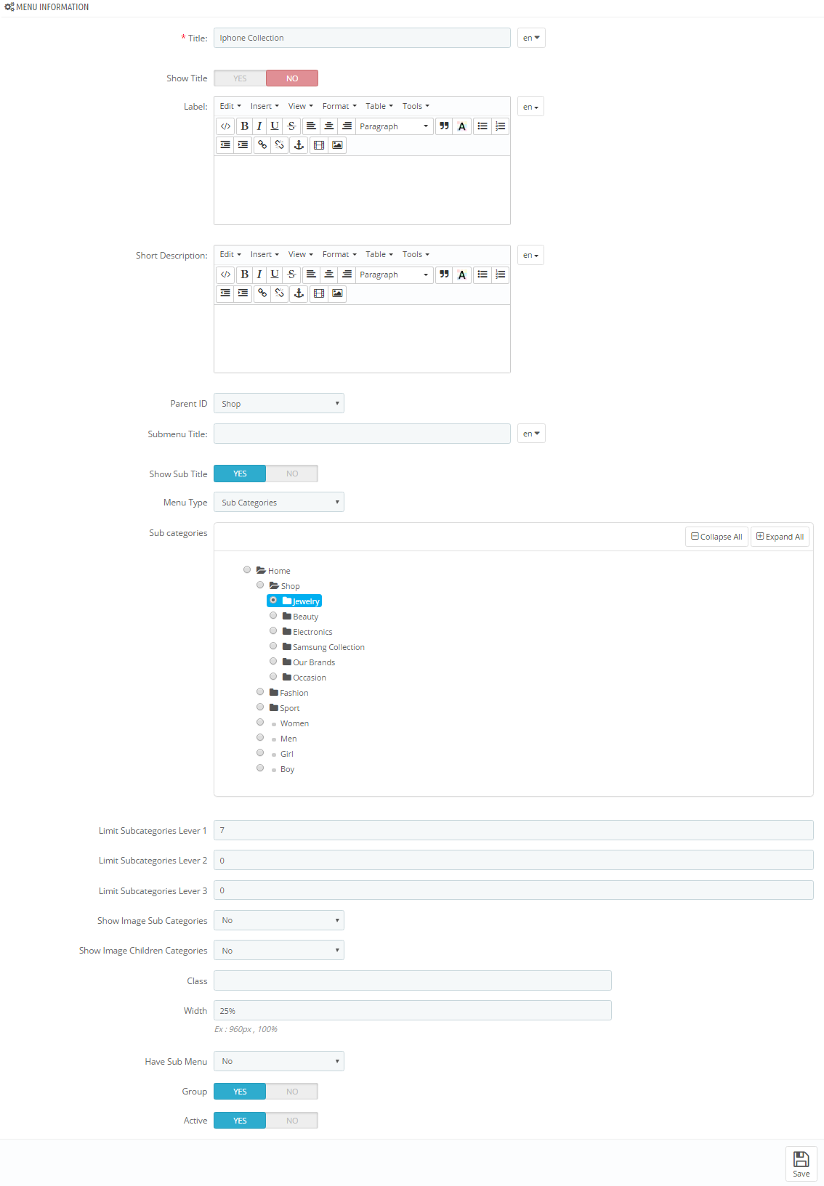
Task: Click the Width input field
Action: 412,1010
